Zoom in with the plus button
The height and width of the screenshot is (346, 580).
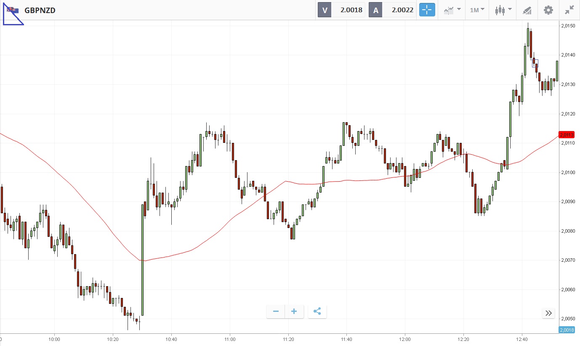tap(294, 311)
